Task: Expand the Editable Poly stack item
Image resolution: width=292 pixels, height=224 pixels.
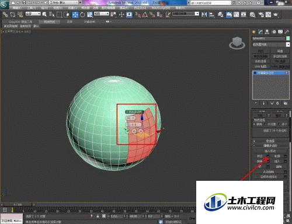Action: (x=255, y=73)
